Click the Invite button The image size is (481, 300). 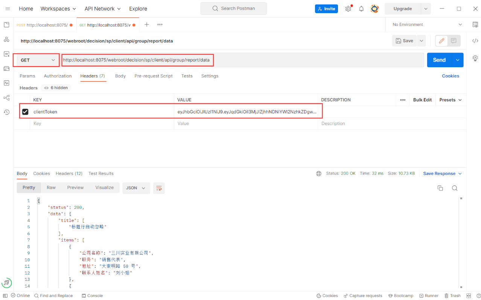tap(326, 9)
